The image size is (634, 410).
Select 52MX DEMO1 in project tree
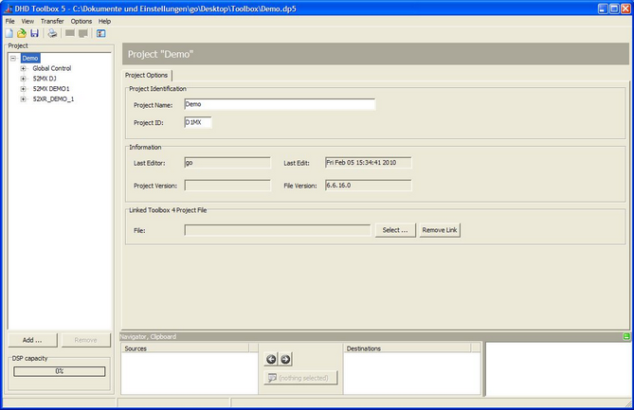click(x=51, y=88)
